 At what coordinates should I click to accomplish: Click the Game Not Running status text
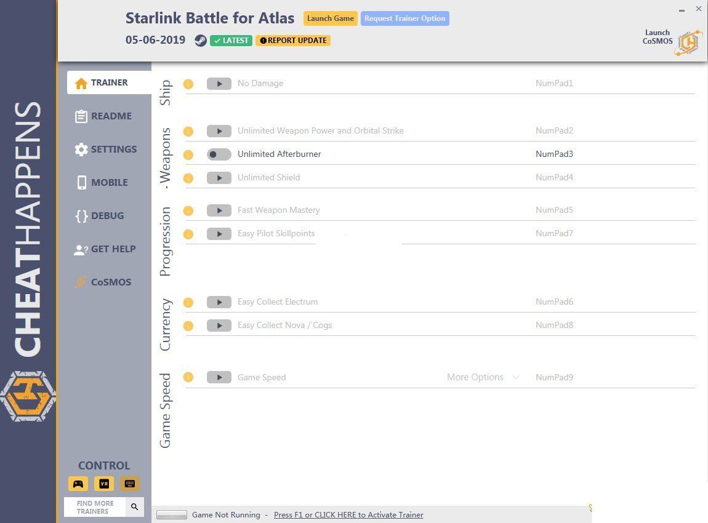tap(226, 515)
